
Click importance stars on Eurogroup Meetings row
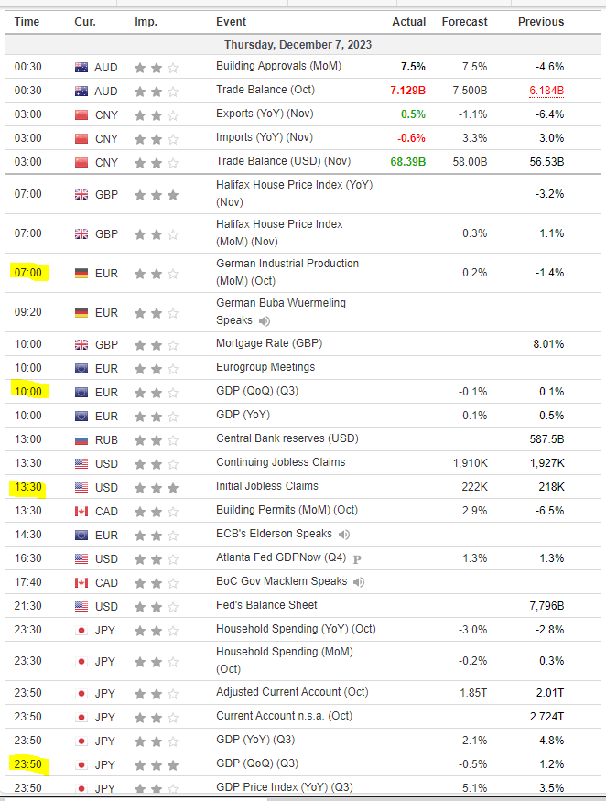tap(156, 368)
